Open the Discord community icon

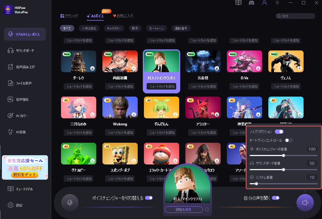pos(251,3)
